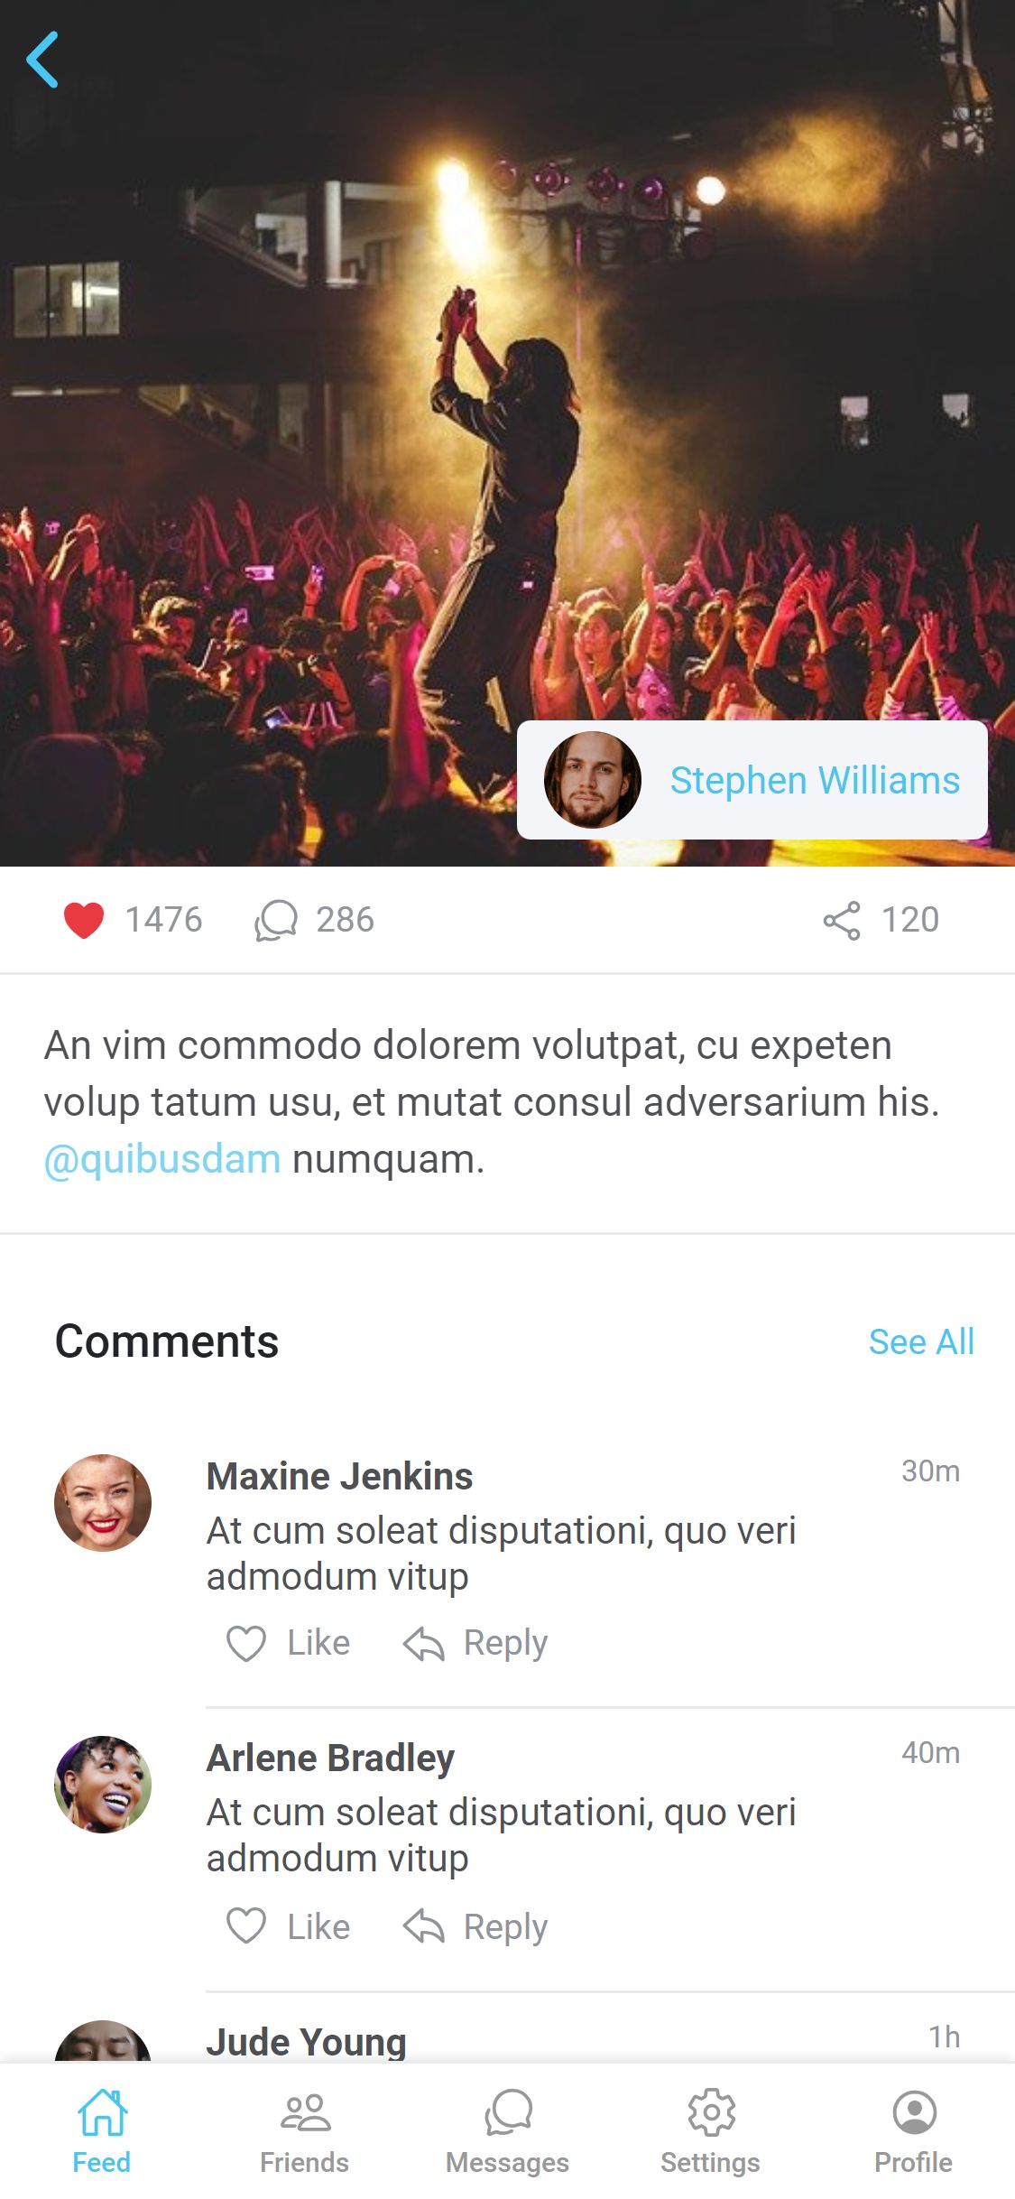
Task: Click the See All comments link
Action: pos(921,1341)
